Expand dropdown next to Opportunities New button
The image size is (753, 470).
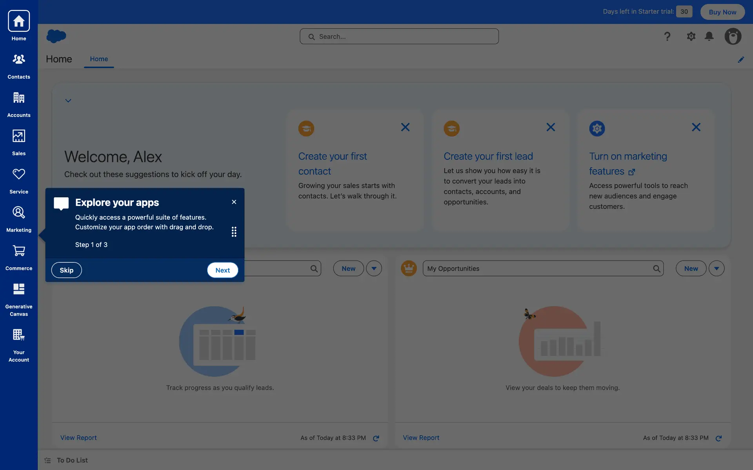[x=717, y=268]
